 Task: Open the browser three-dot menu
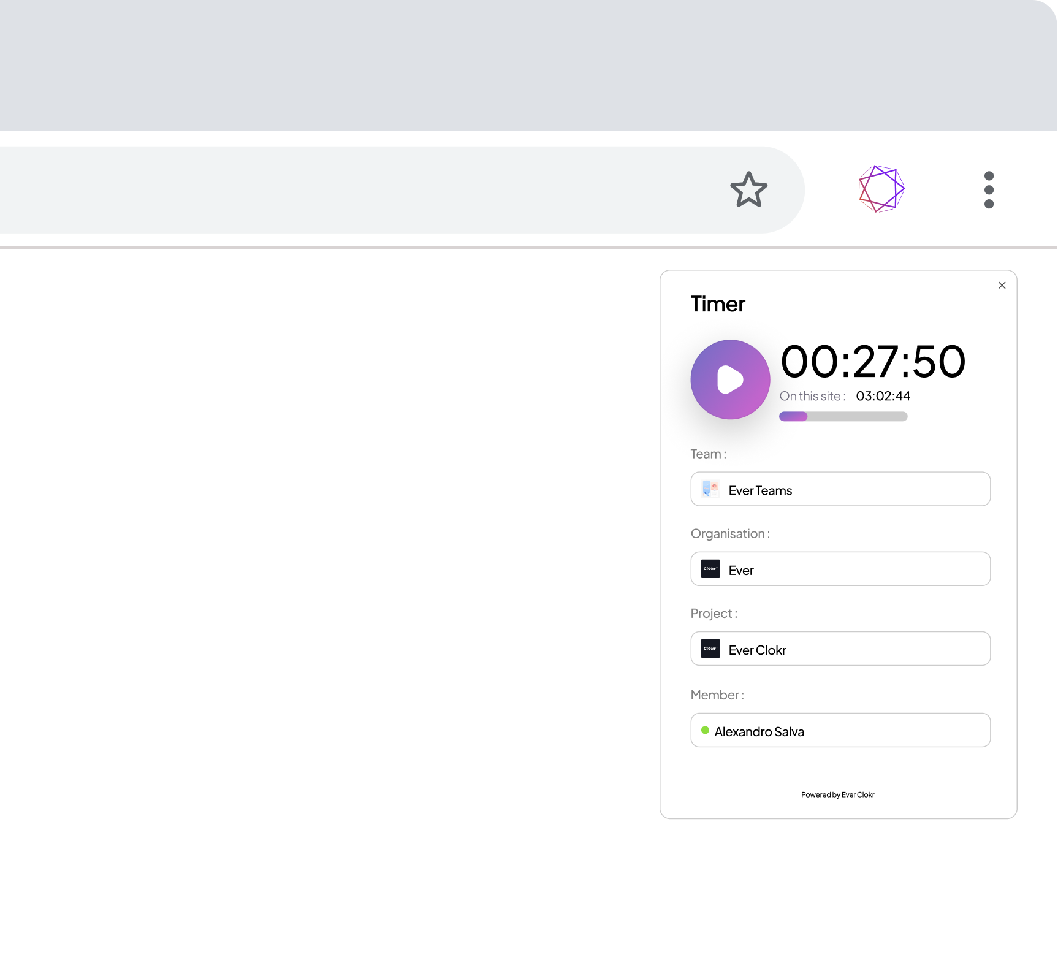coord(989,190)
